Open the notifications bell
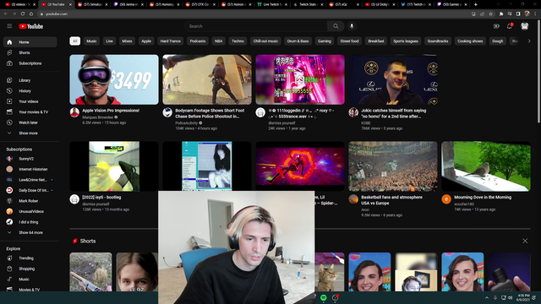This screenshot has width=541, height=304. [510, 26]
